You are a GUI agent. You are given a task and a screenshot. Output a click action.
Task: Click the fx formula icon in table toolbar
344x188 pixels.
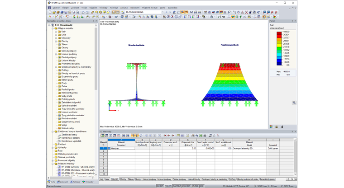pyautogui.click(x=214, y=136)
